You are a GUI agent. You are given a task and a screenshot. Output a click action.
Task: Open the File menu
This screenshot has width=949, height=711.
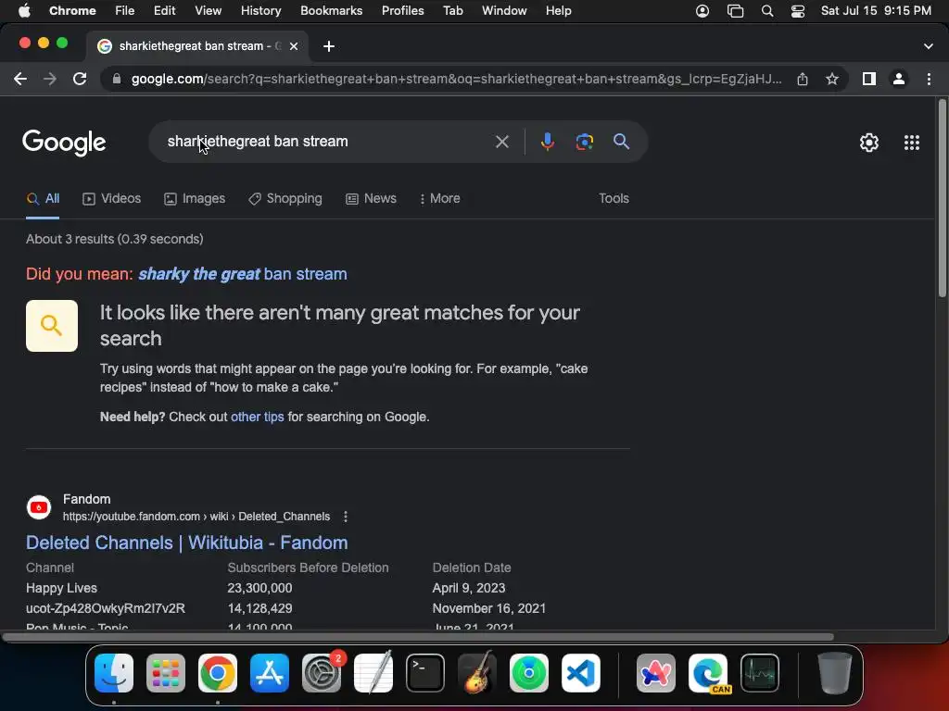point(125,11)
